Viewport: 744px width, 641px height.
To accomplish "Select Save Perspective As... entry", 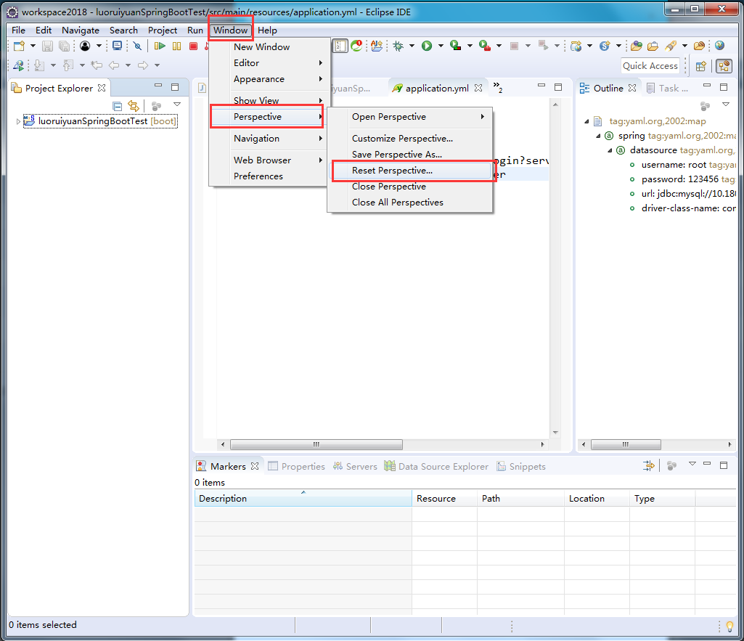I will [410, 154].
